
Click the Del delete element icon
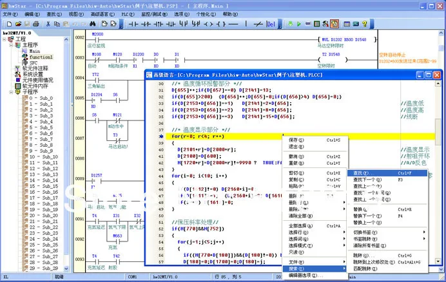coord(271,24)
